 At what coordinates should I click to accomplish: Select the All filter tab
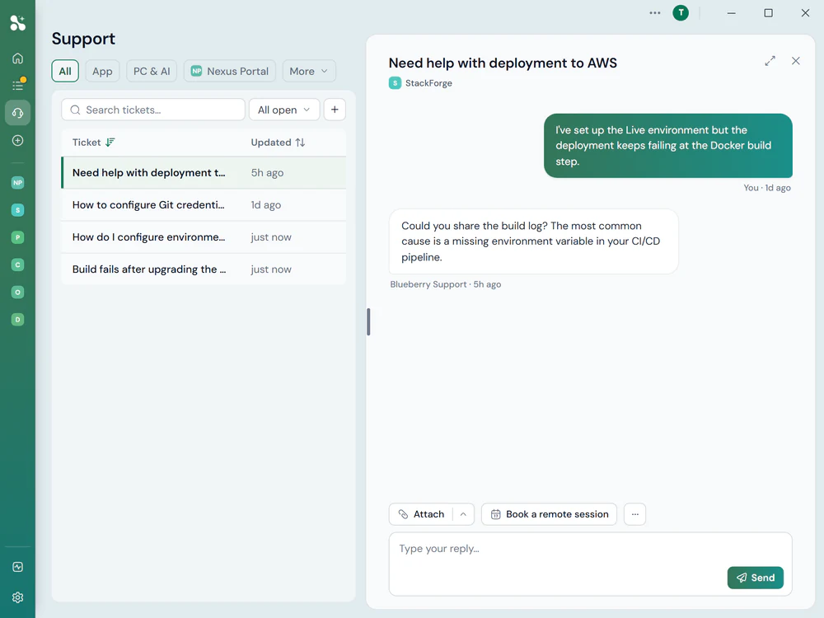[65, 71]
